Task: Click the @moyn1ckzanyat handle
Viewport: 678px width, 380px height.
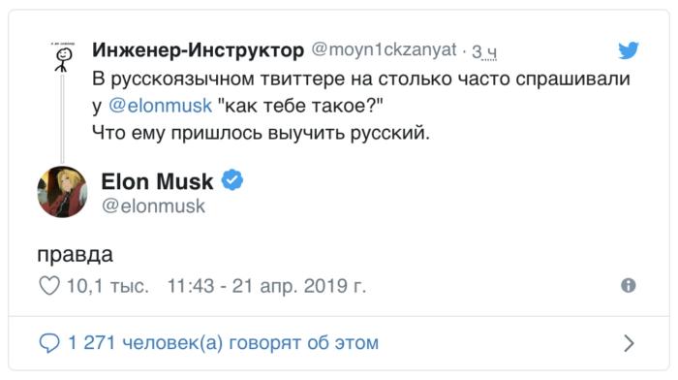Action: [384, 49]
